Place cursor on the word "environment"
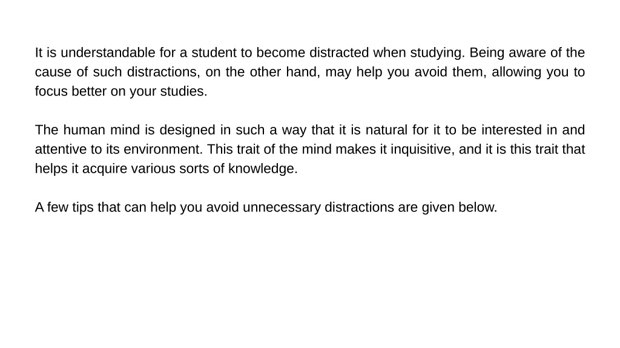The height and width of the screenshot is (348, 620). (163, 149)
